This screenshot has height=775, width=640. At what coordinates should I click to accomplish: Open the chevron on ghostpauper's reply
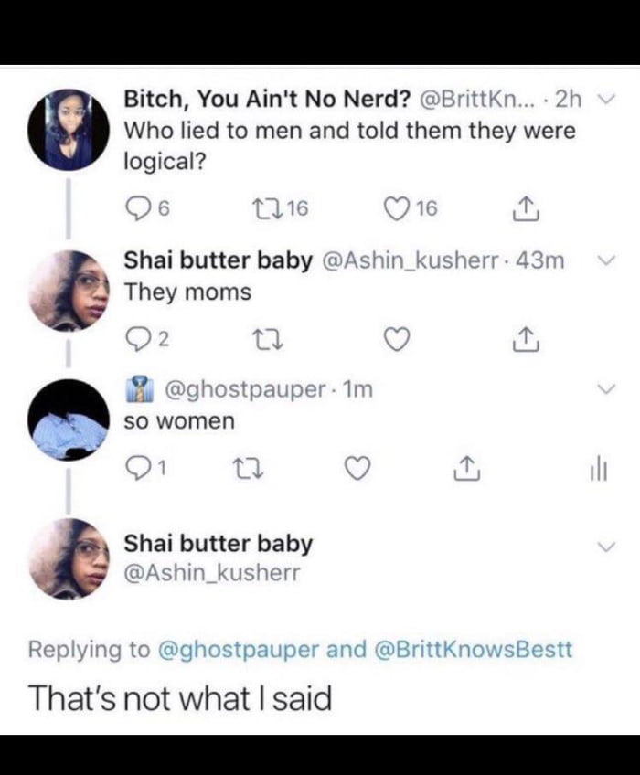coord(605,387)
